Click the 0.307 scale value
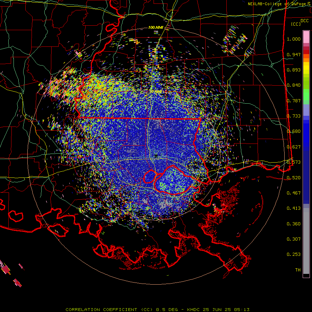The image size is (312, 312). (x=294, y=239)
